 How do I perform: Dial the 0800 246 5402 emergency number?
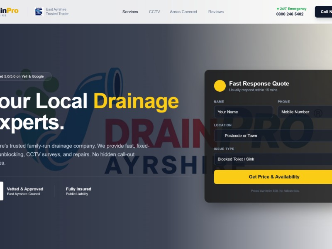click(291, 14)
